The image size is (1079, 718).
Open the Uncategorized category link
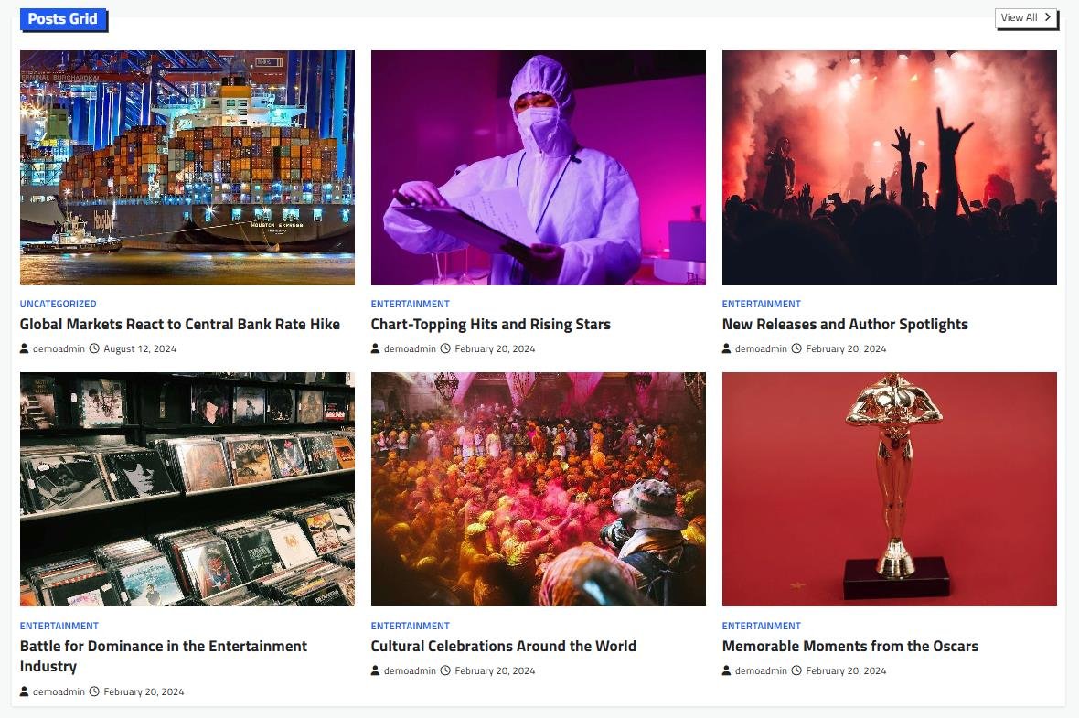point(58,304)
